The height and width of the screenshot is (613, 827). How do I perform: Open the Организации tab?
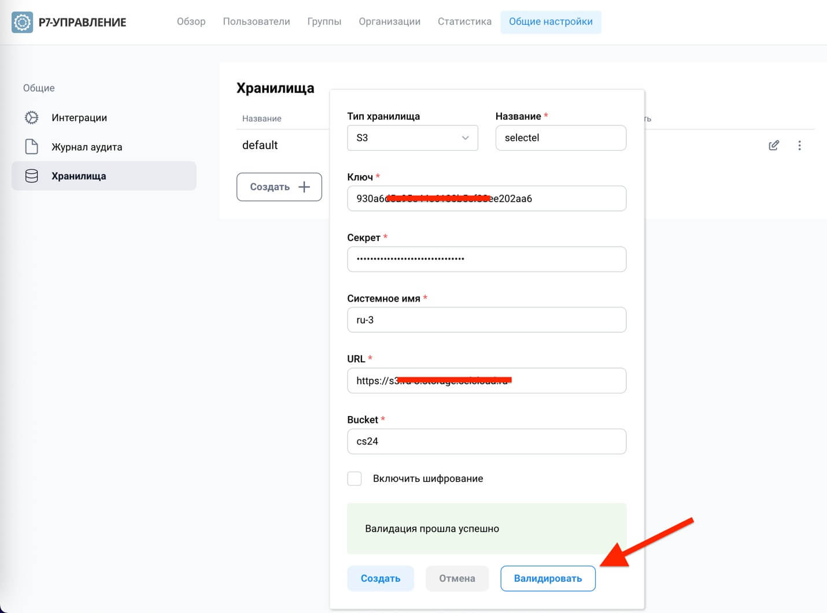coord(389,21)
